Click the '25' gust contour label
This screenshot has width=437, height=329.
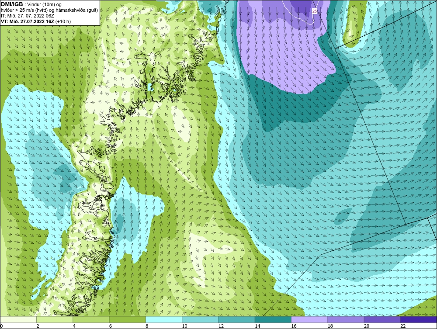click(x=314, y=11)
